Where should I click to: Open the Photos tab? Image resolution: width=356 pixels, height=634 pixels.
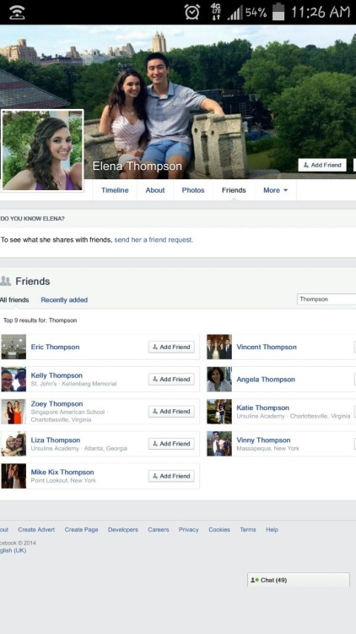tap(193, 190)
